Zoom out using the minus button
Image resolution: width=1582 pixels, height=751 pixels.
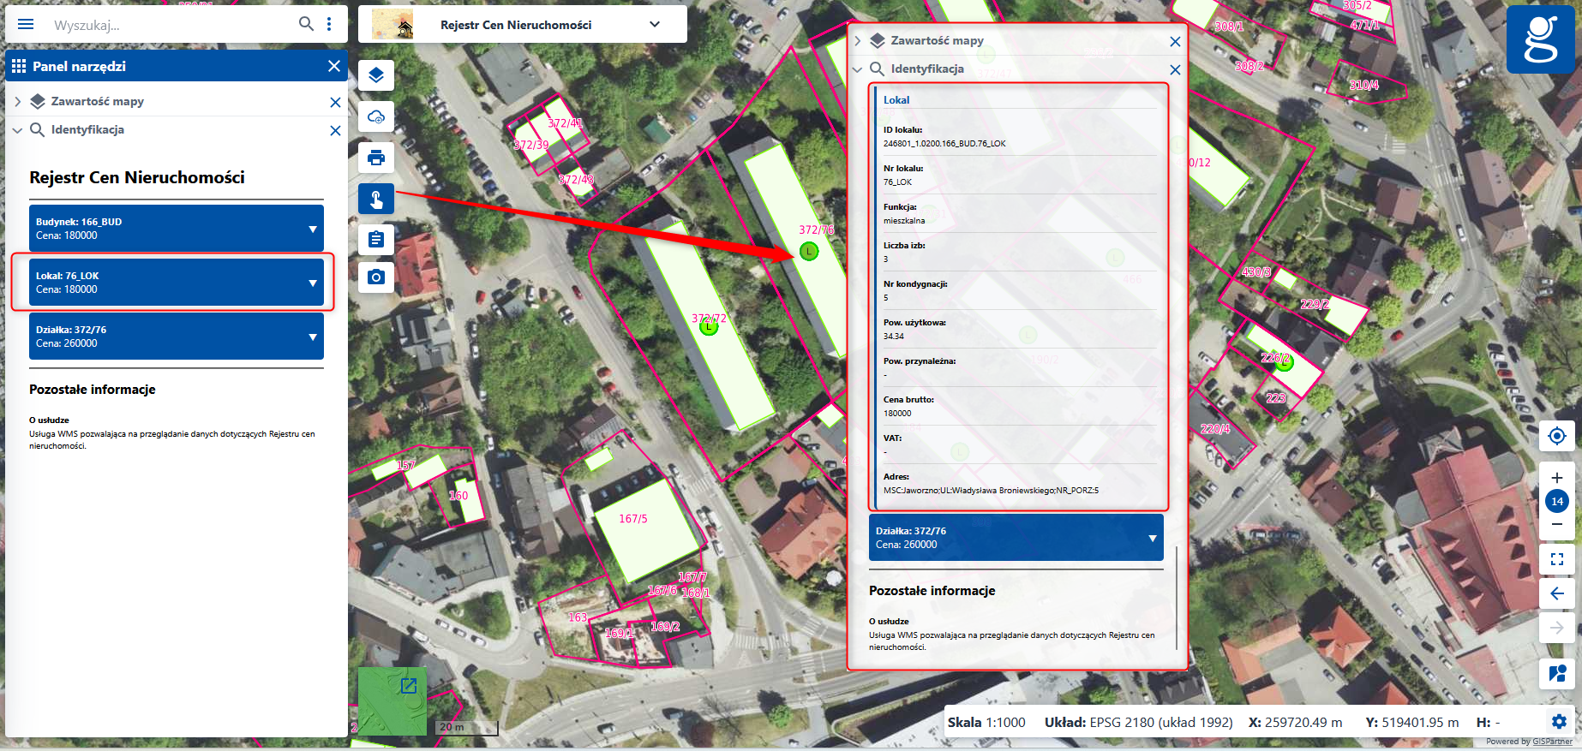(1557, 524)
